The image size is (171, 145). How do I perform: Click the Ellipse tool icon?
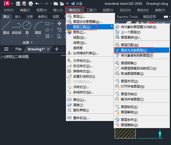(47, 30)
